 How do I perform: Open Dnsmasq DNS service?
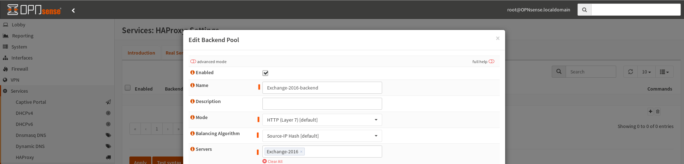click(31, 135)
